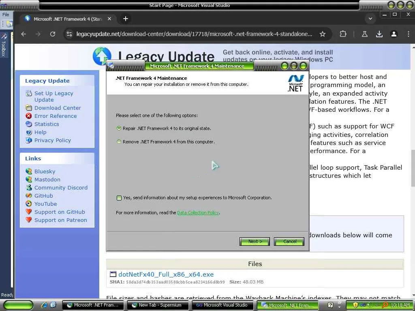415x311 pixels.
Task: Open the Help sidebar link
Action: 40,132
